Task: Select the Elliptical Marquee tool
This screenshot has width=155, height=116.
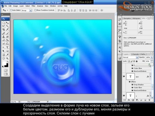Action: click(x=4, y=23)
